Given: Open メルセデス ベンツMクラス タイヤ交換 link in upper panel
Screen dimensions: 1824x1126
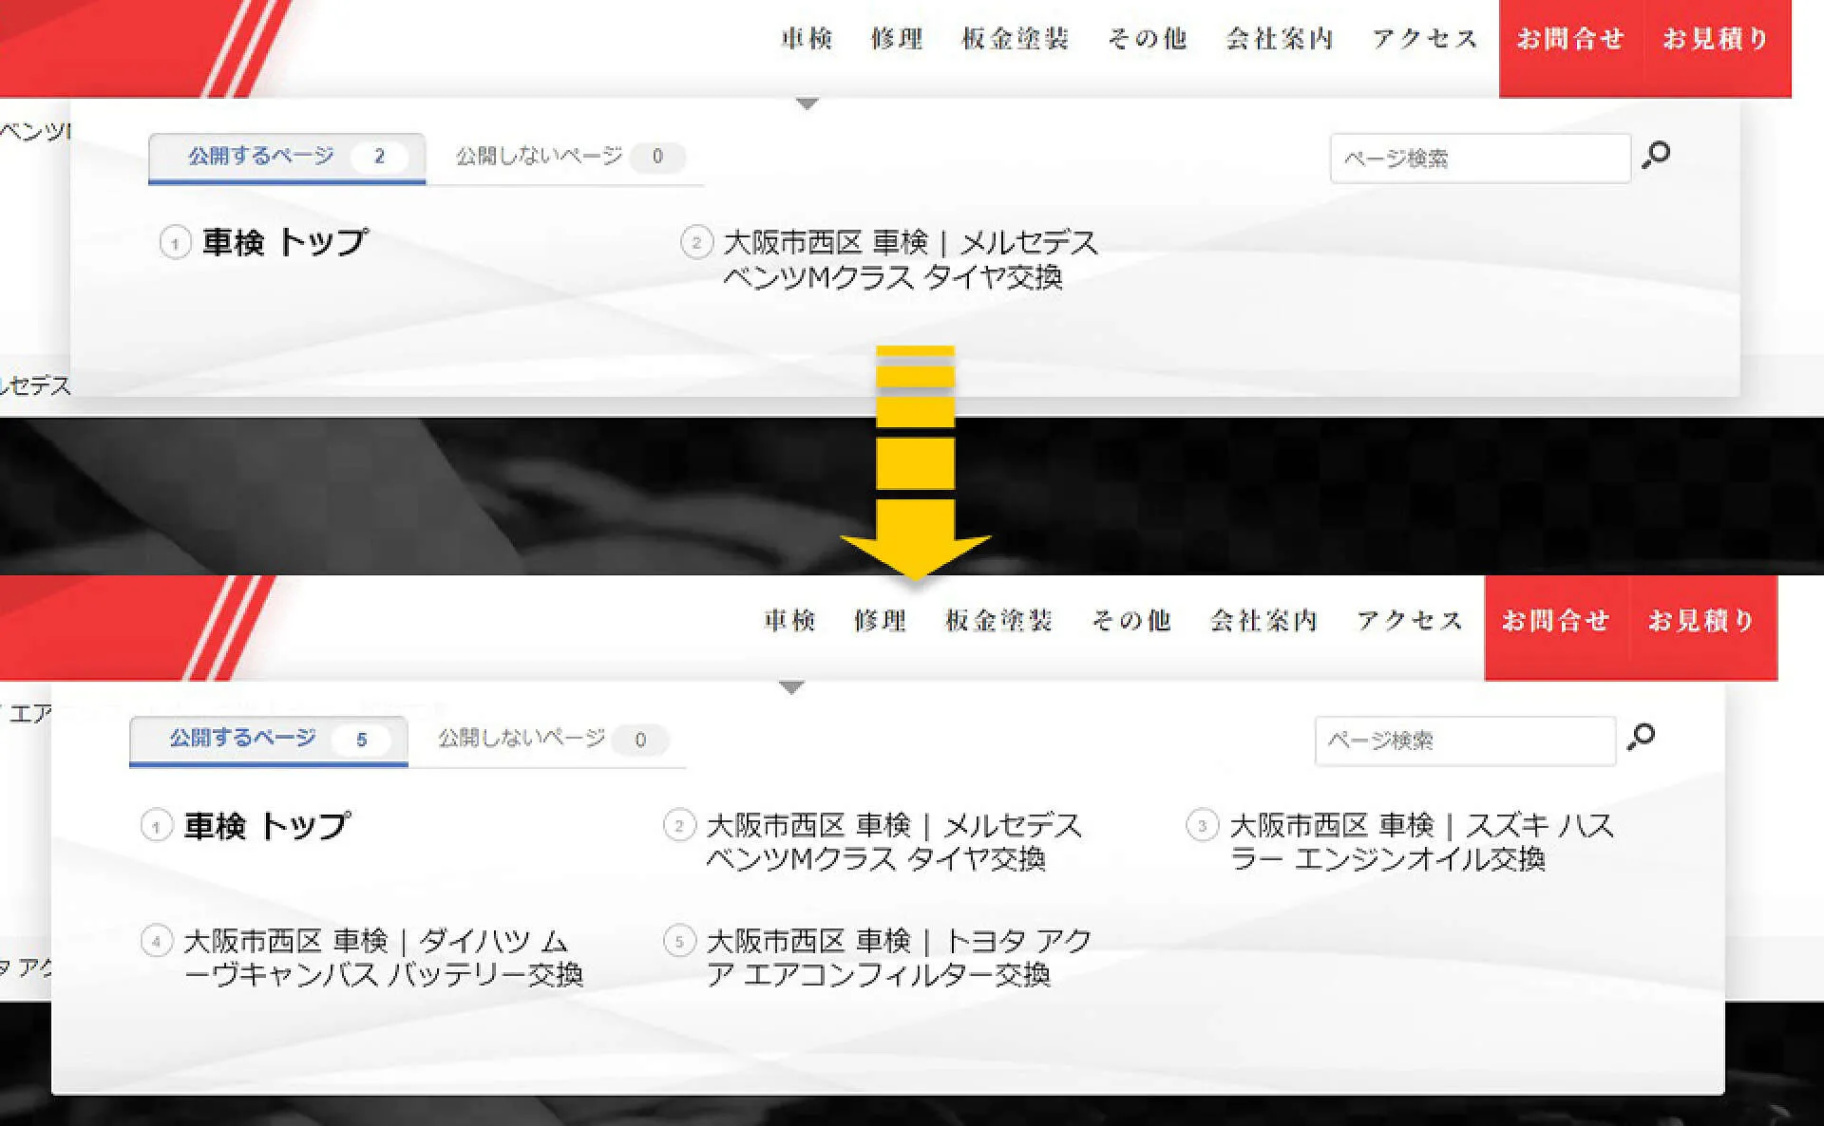Looking at the screenshot, I should pos(910,259).
